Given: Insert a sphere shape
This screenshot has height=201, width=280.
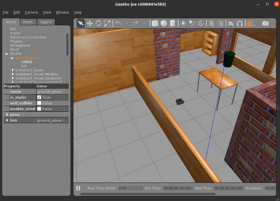Looking at the screenshot, I should [164, 23].
